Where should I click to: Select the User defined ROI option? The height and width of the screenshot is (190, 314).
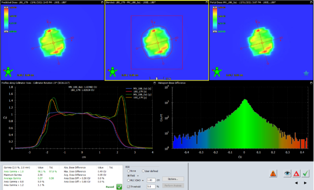(143, 171)
